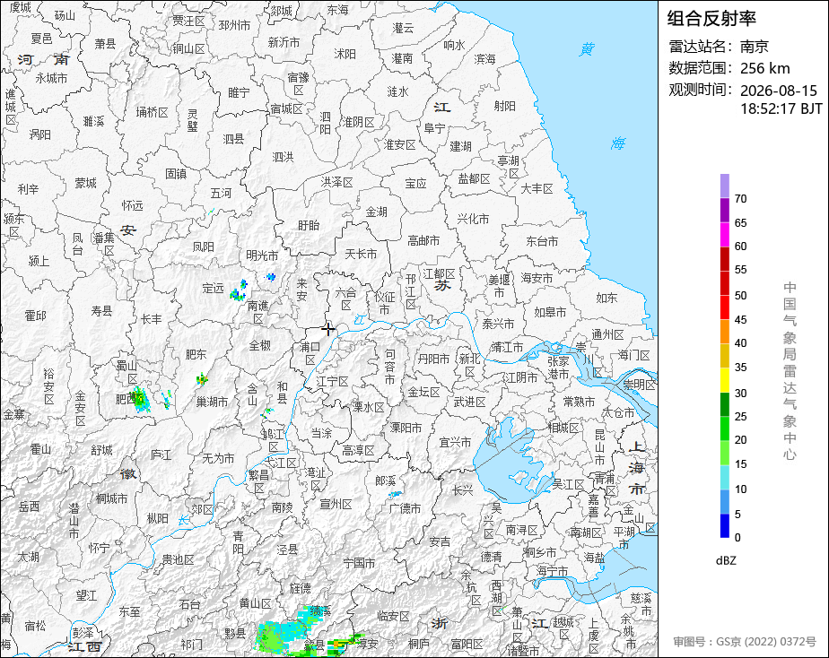The width and height of the screenshot is (829, 658).
Task: Click the radar echo near 肥西
Action: point(140,399)
